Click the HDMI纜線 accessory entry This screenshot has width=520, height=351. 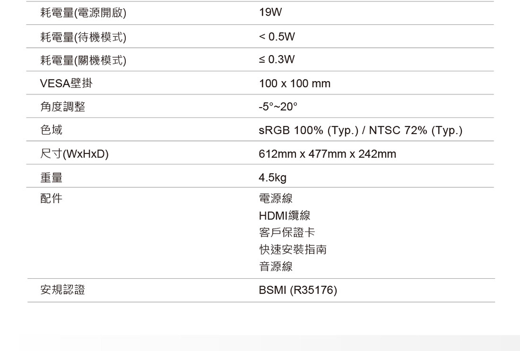(284, 215)
